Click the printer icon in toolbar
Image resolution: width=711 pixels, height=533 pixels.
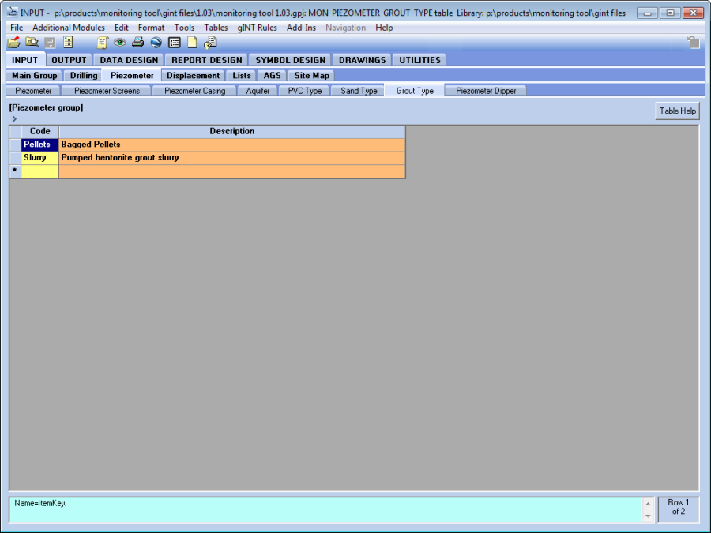click(x=137, y=43)
